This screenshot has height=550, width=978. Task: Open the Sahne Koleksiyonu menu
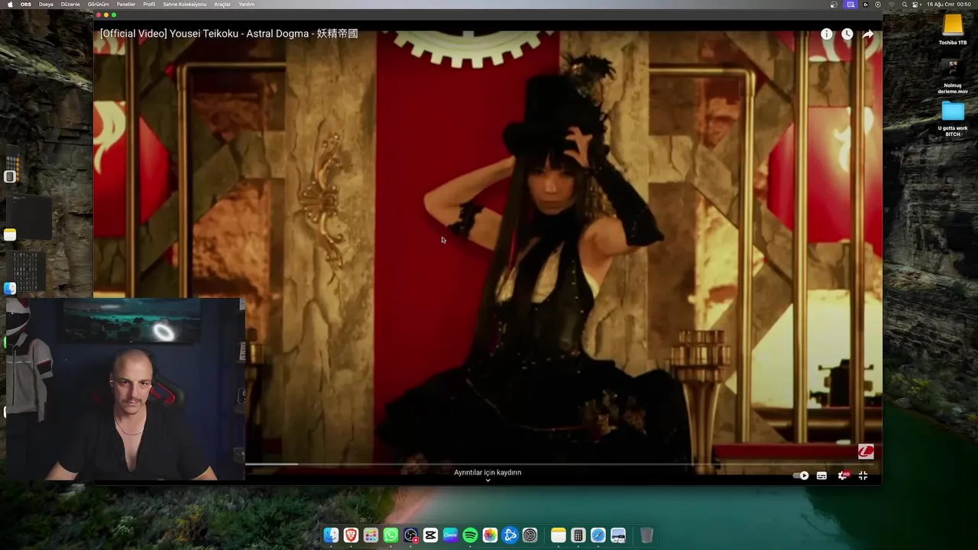tap(184, 5)
